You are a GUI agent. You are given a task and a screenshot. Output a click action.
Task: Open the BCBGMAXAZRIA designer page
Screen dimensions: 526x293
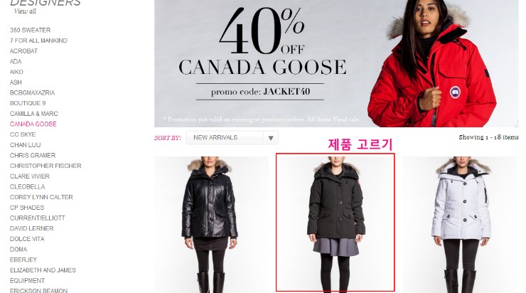(32, 93)
